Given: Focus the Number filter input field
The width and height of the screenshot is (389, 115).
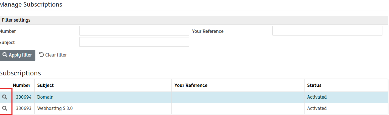Looking at the screenshot, I should click(x=134, y=31).
